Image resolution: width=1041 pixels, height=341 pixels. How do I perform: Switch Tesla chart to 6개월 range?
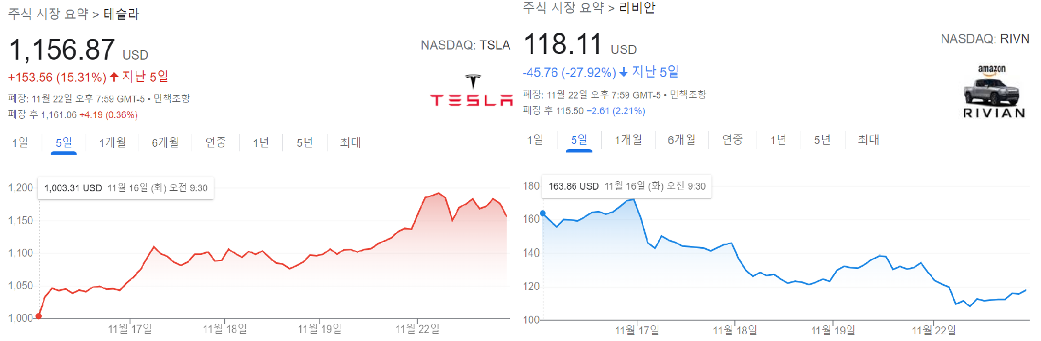[x=165, y=142]
